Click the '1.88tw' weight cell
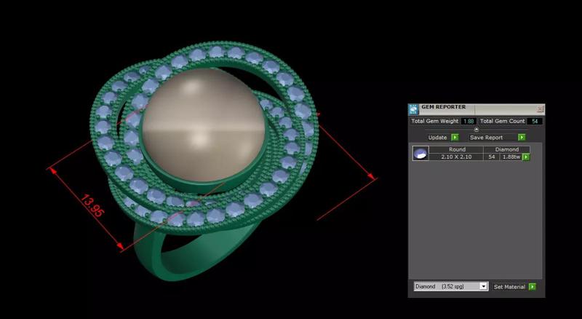 point(511,157)
